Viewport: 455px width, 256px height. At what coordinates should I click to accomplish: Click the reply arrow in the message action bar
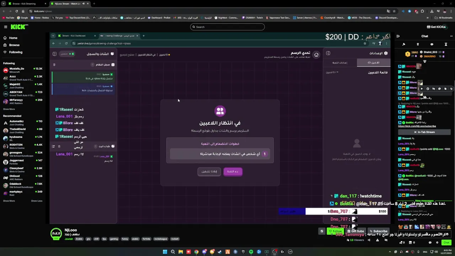[x=451, y=89]
